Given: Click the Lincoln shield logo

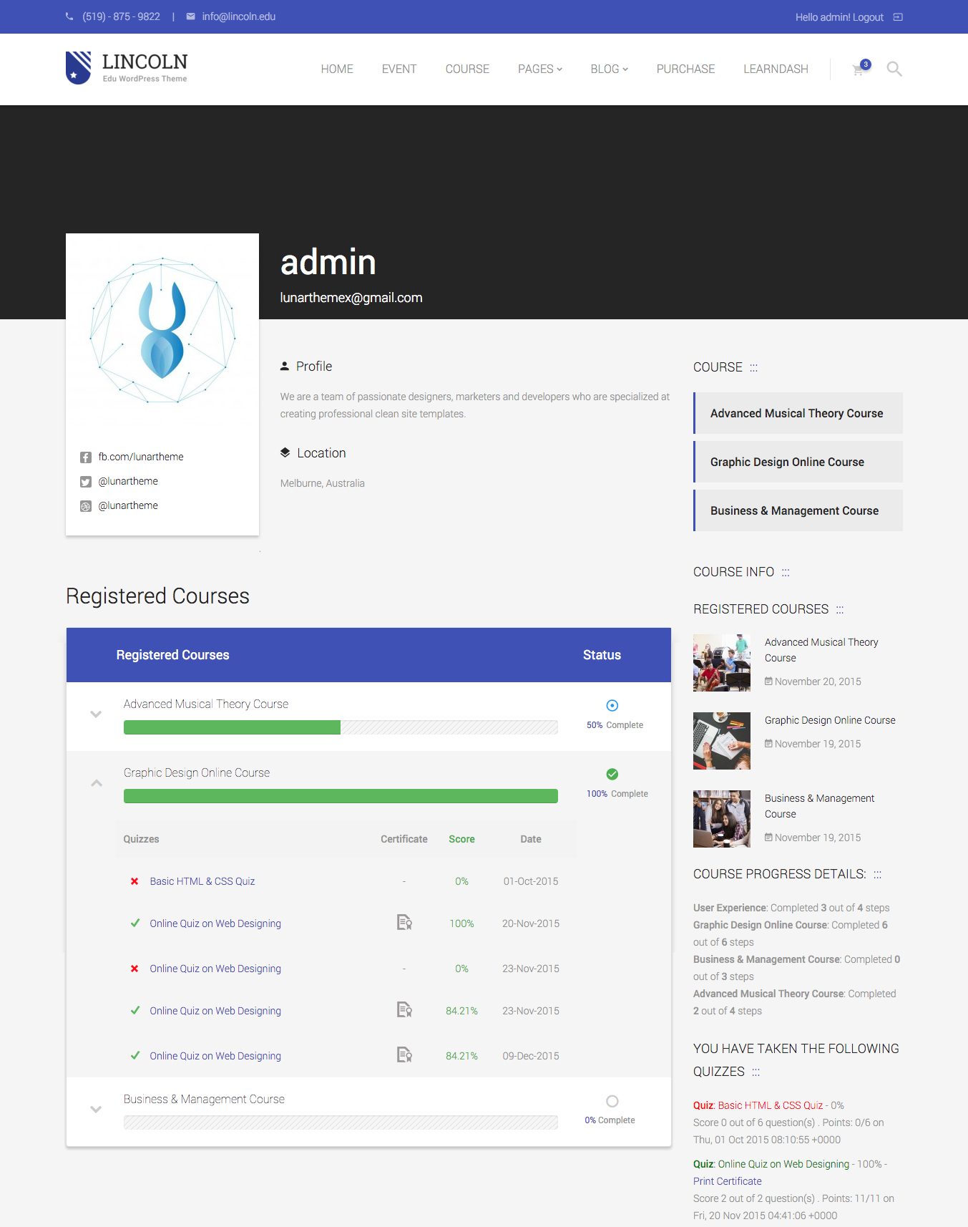Looking at the screenshot, I should click(78, 68).
